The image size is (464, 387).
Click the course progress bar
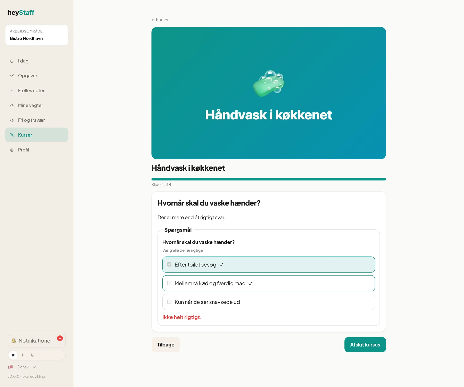click(x=269, y=179)
